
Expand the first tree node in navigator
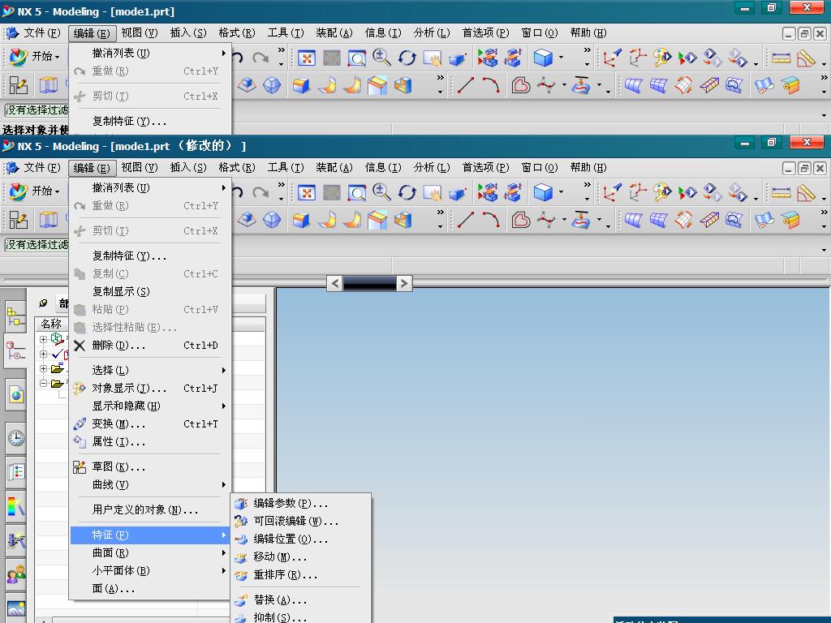[x=44, y=339]
